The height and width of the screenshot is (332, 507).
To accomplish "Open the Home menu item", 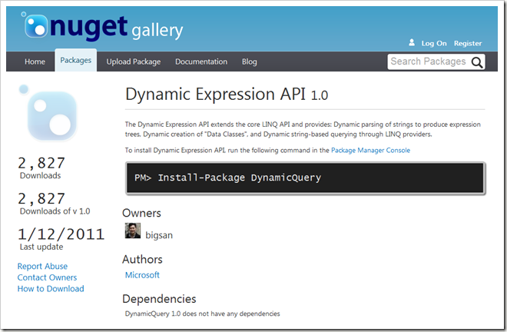I will pyautogui.click(x=35, y=61).
